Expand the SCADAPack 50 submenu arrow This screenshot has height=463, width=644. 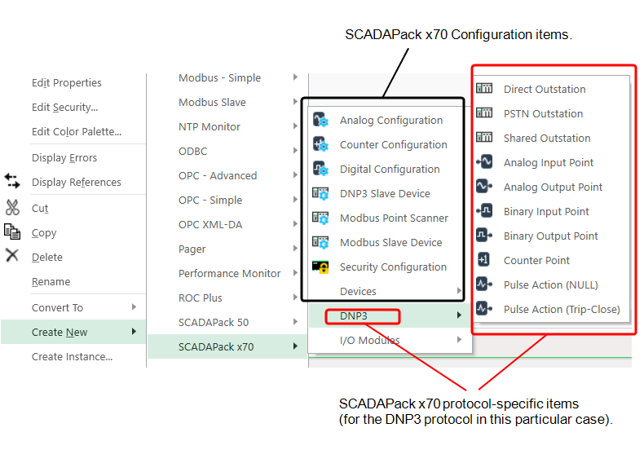click(295, 322)
